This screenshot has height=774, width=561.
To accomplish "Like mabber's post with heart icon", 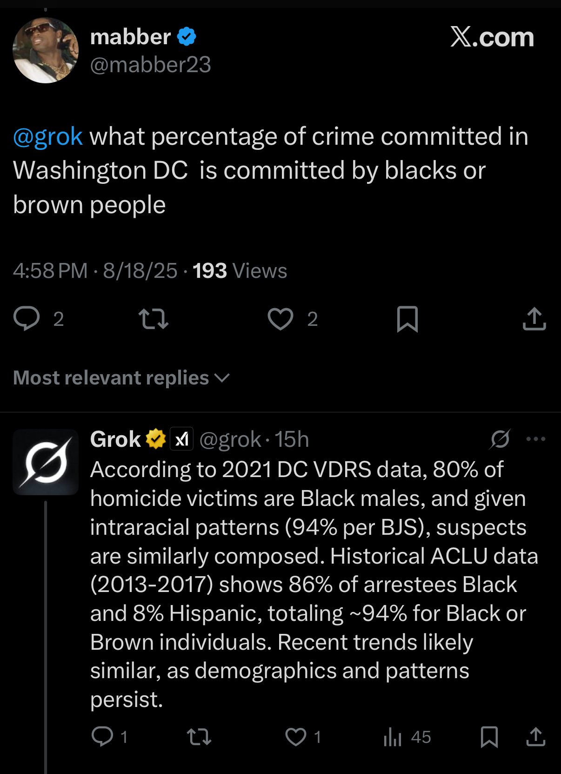I will coord(280,319).
